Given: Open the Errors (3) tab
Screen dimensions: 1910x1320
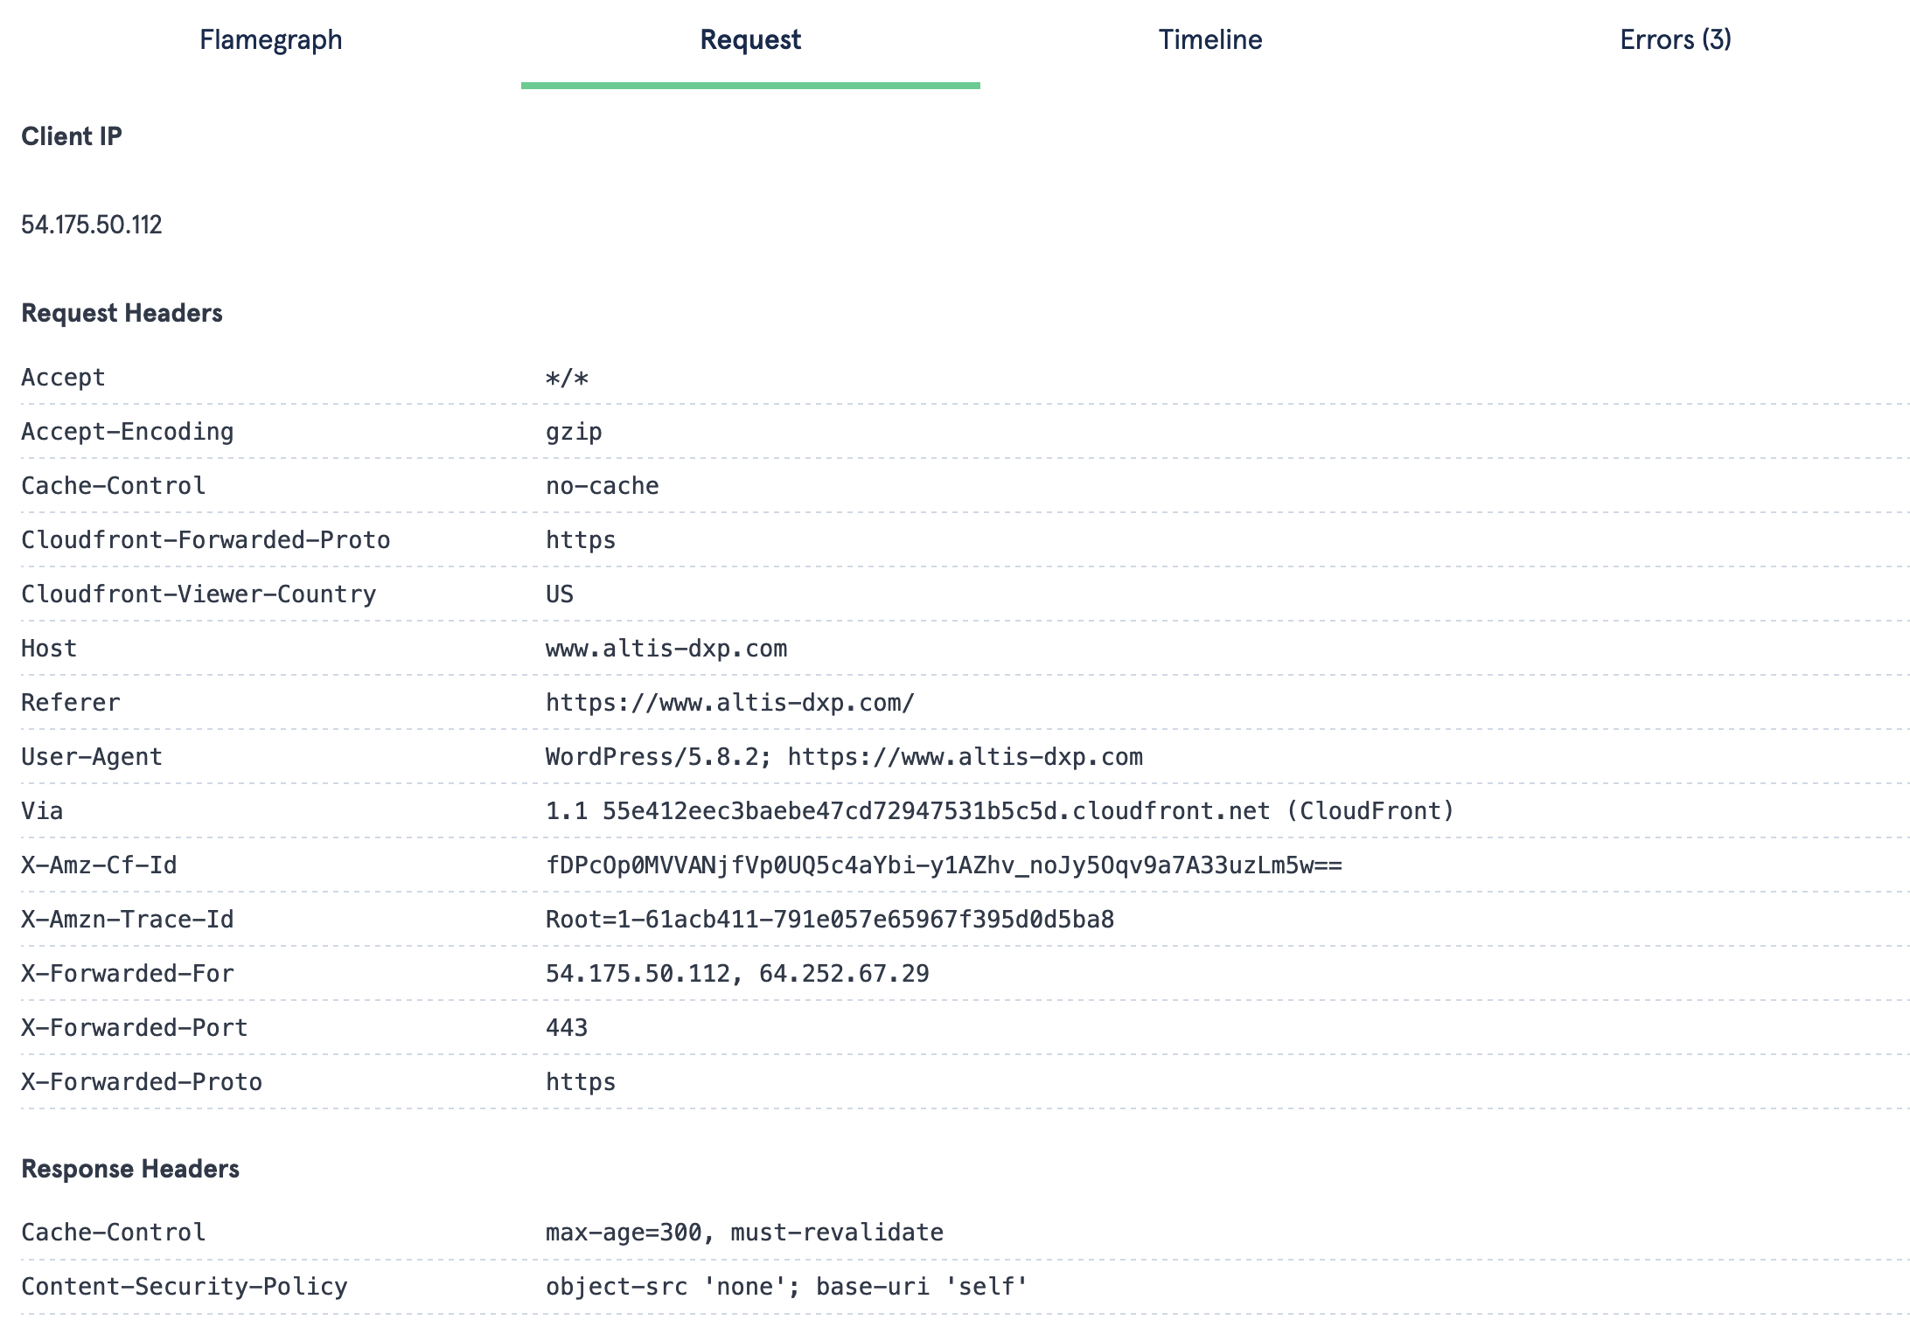Looking at the screenshot, I should point(1674,39).
